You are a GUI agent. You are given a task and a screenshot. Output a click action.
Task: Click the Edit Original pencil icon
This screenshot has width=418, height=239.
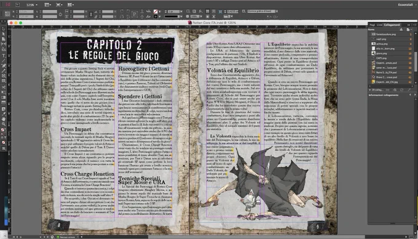409,90
